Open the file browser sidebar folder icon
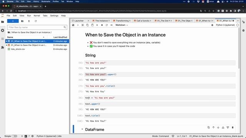The height and width of the screenshot is (138, 246). point(3,22)
